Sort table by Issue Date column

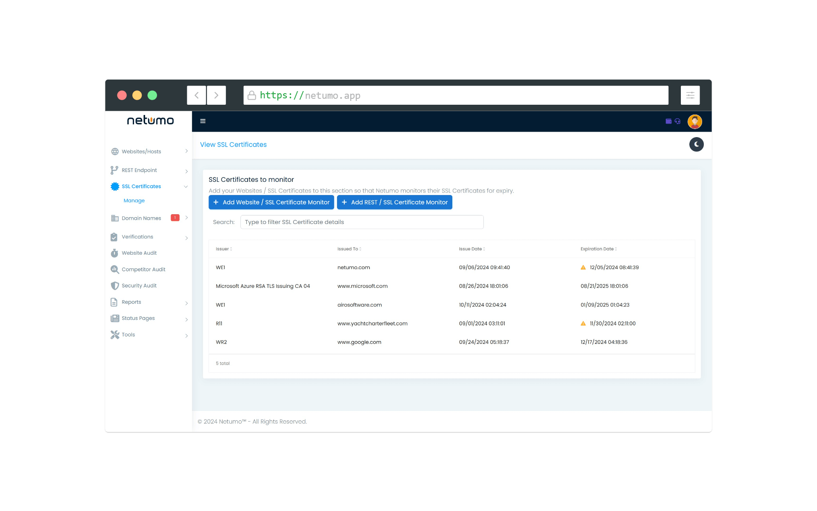(472, 249)
